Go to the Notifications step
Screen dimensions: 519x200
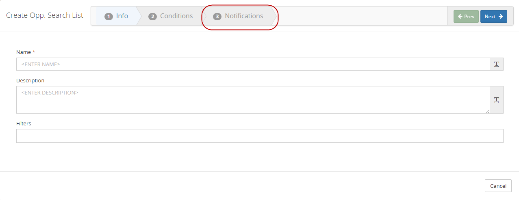coord(239,16)
